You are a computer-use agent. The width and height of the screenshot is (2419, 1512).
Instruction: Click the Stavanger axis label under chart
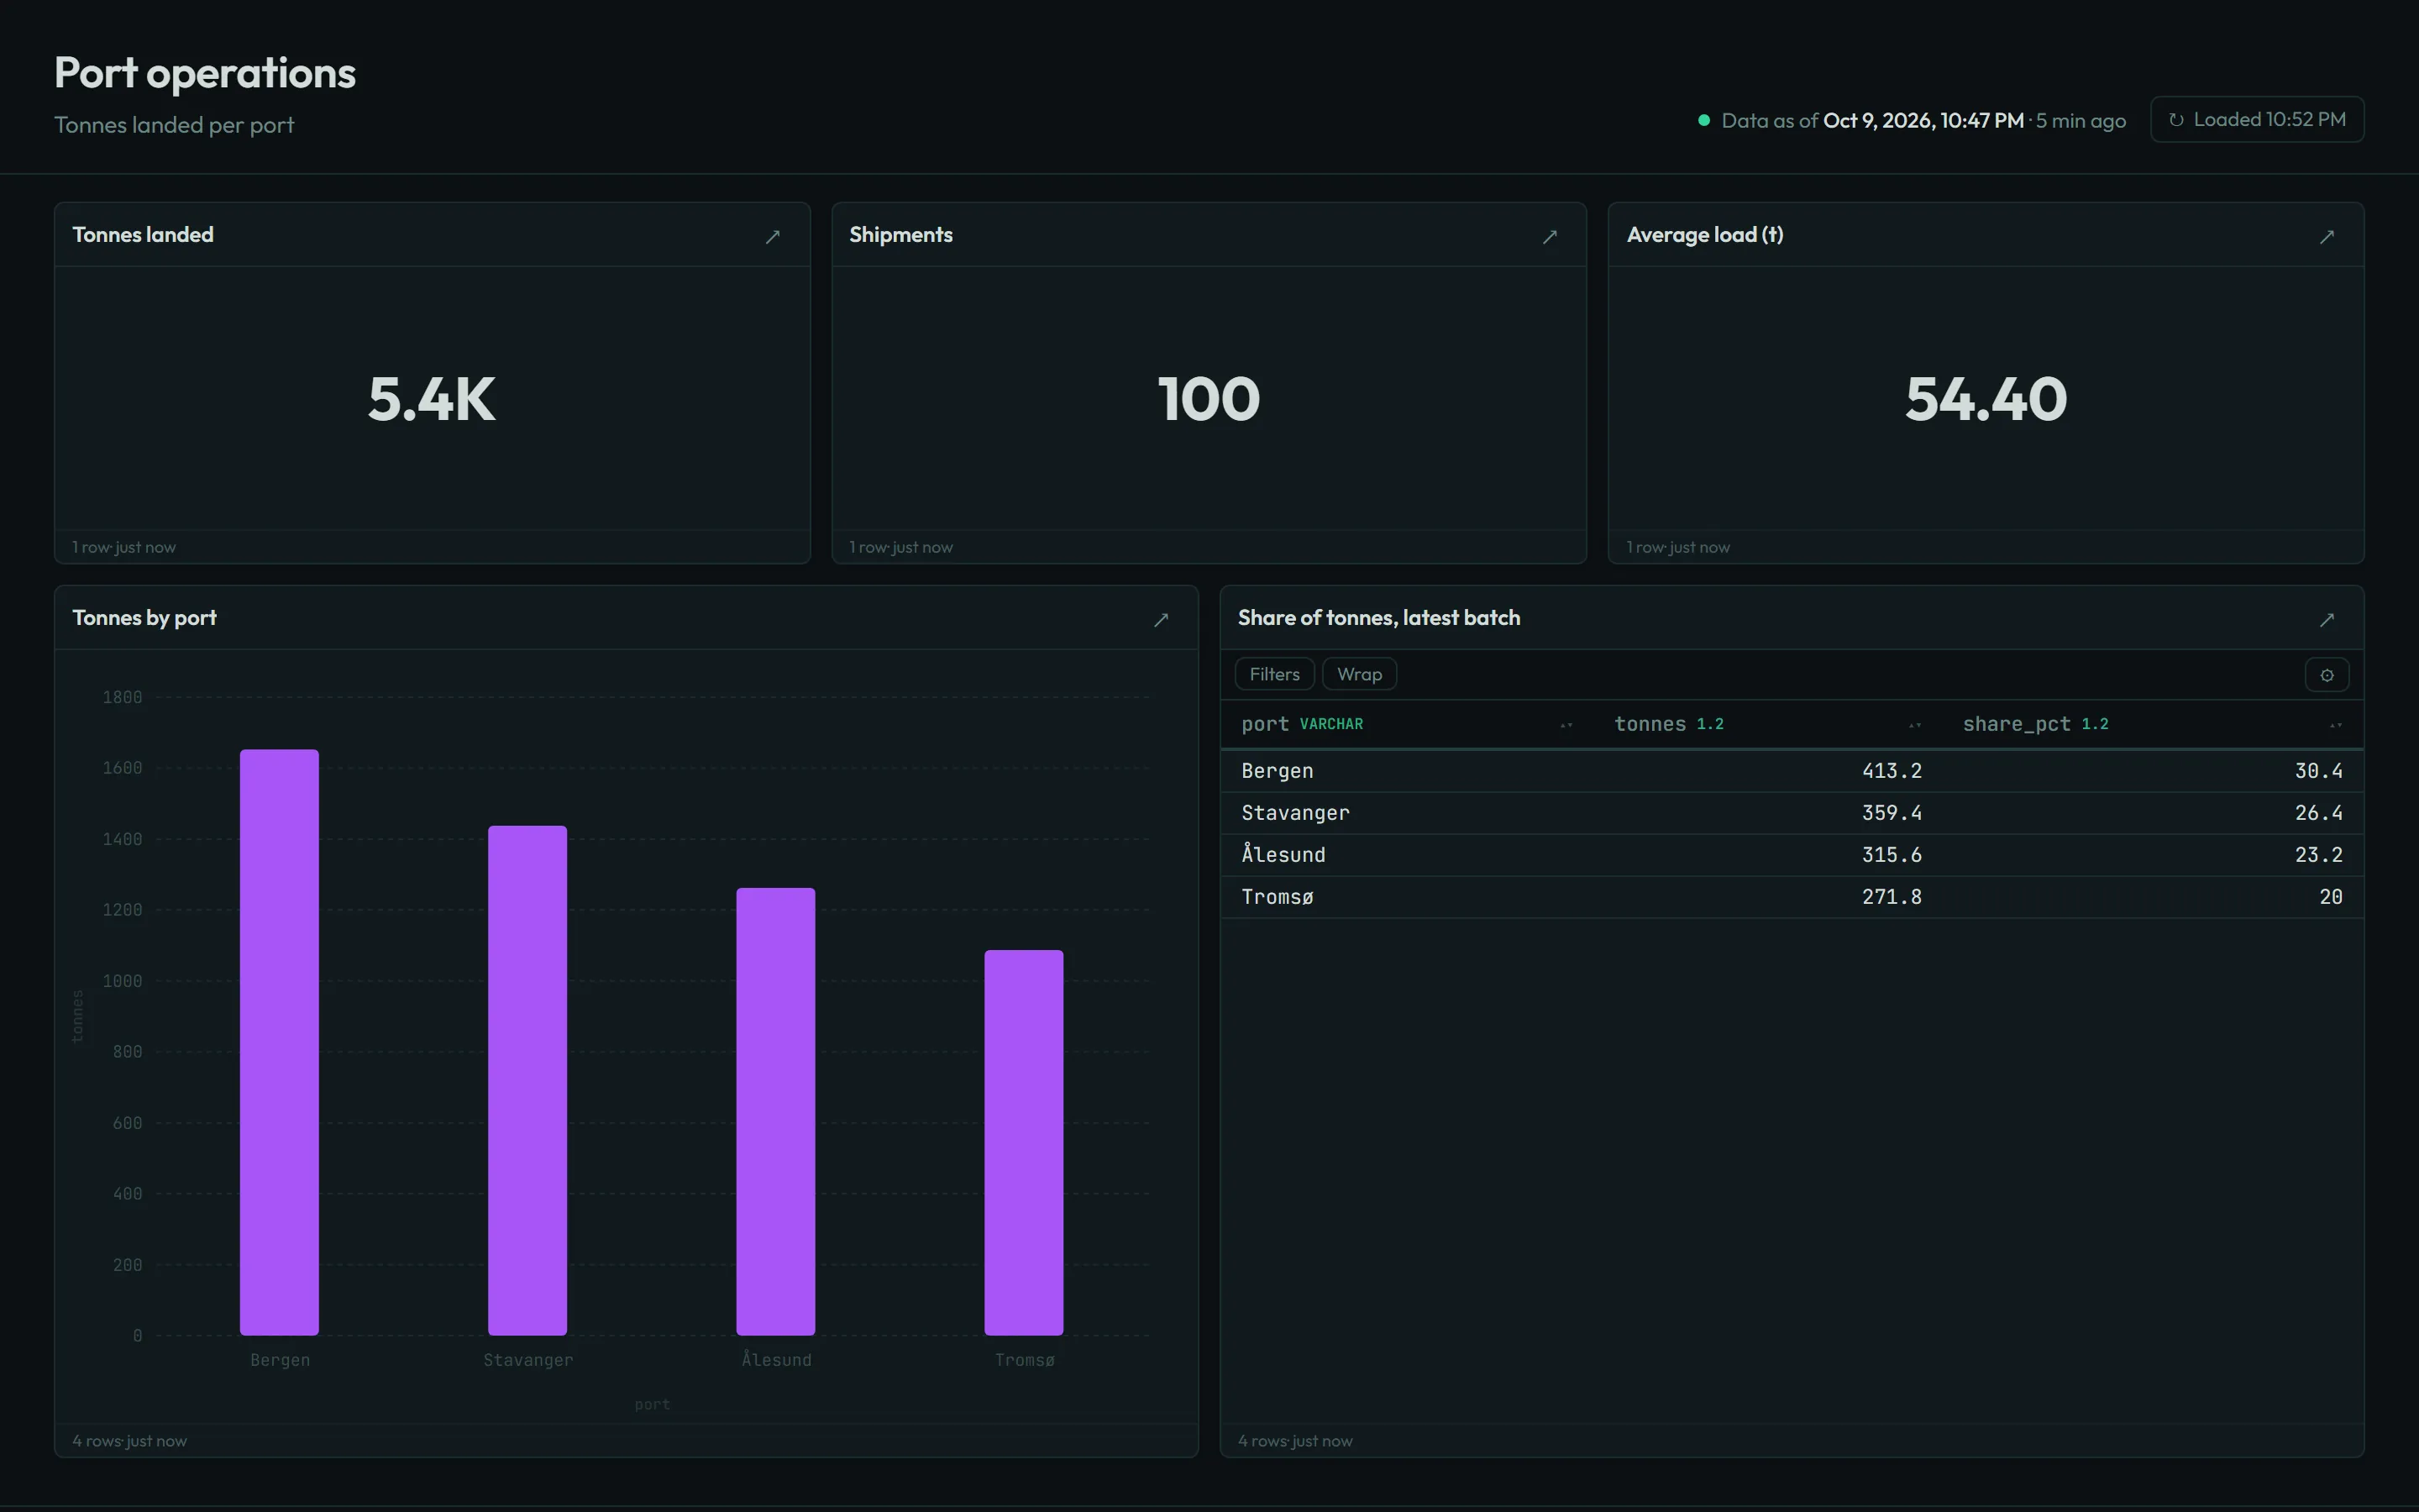(x=527, y=1360)
